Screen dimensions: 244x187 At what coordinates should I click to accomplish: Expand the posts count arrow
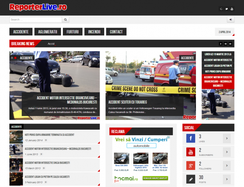(x=227, y=179)
